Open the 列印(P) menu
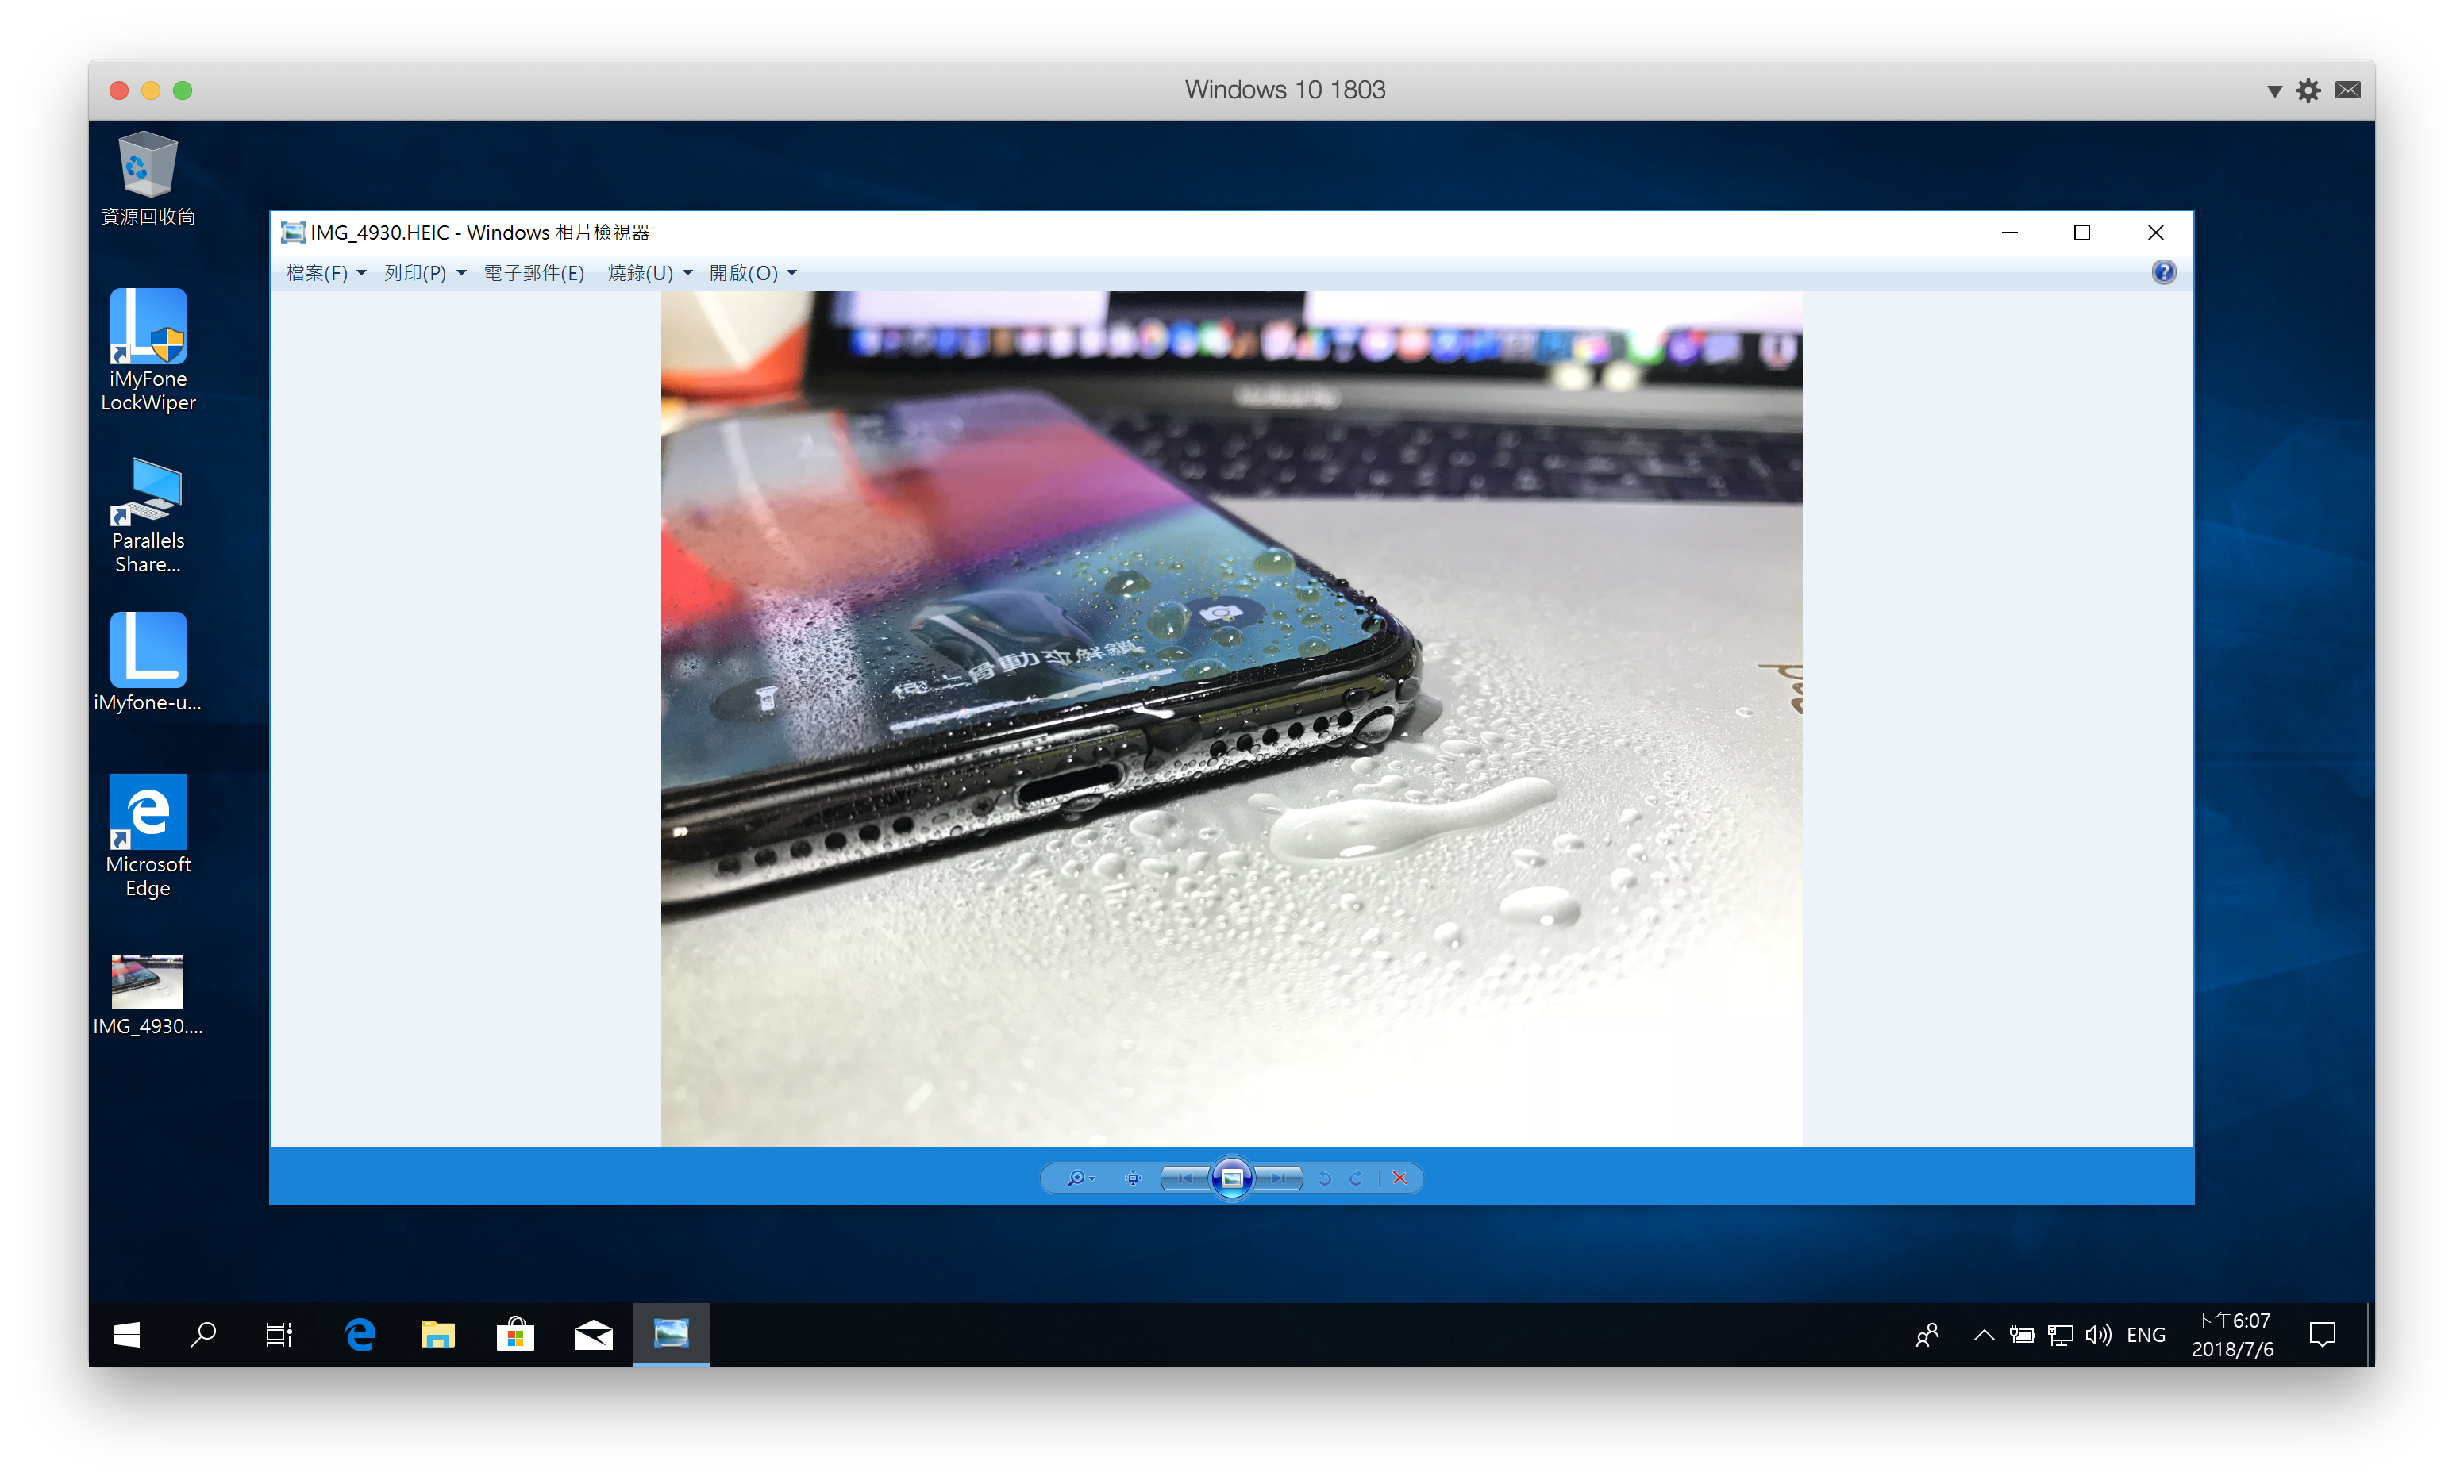 [x=425, y=273]
